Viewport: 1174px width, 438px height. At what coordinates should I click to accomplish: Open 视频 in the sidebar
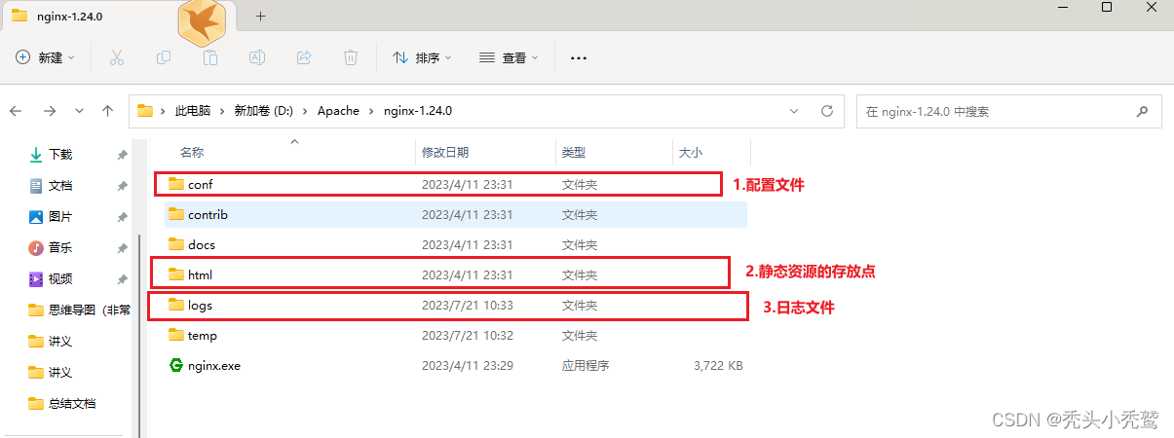pyautogui.click(x=60, y=278)
